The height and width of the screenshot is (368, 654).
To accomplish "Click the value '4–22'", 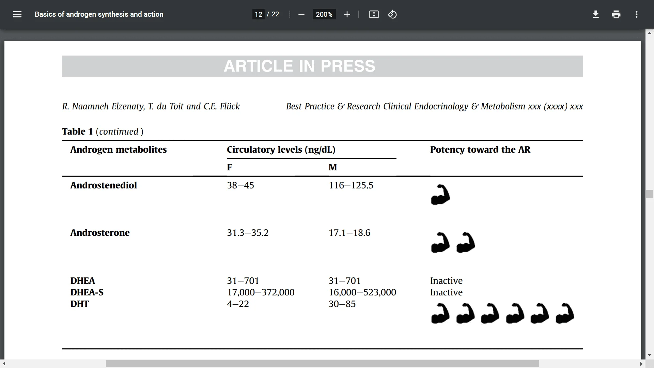I will coord(238,304).
